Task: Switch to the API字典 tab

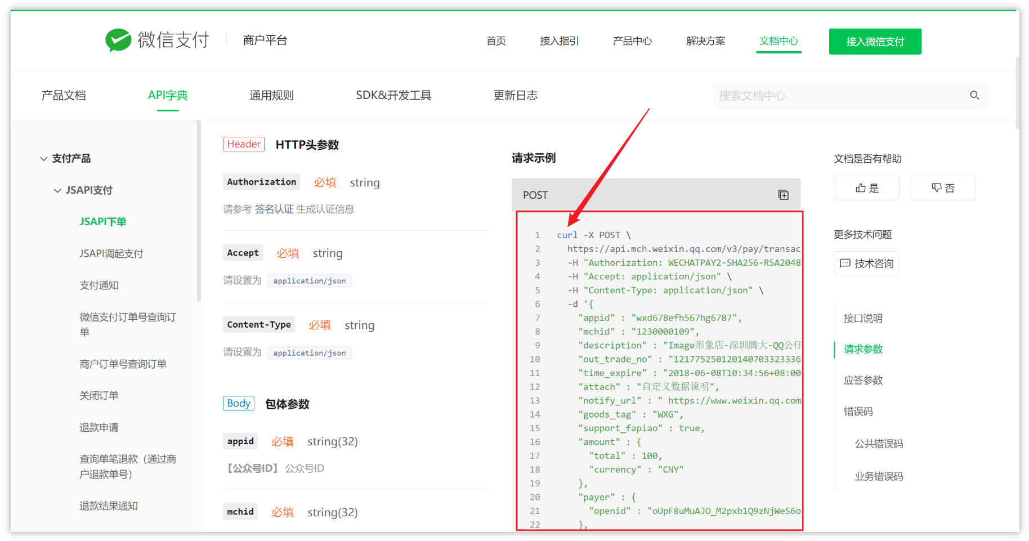Action: point(168,95)
